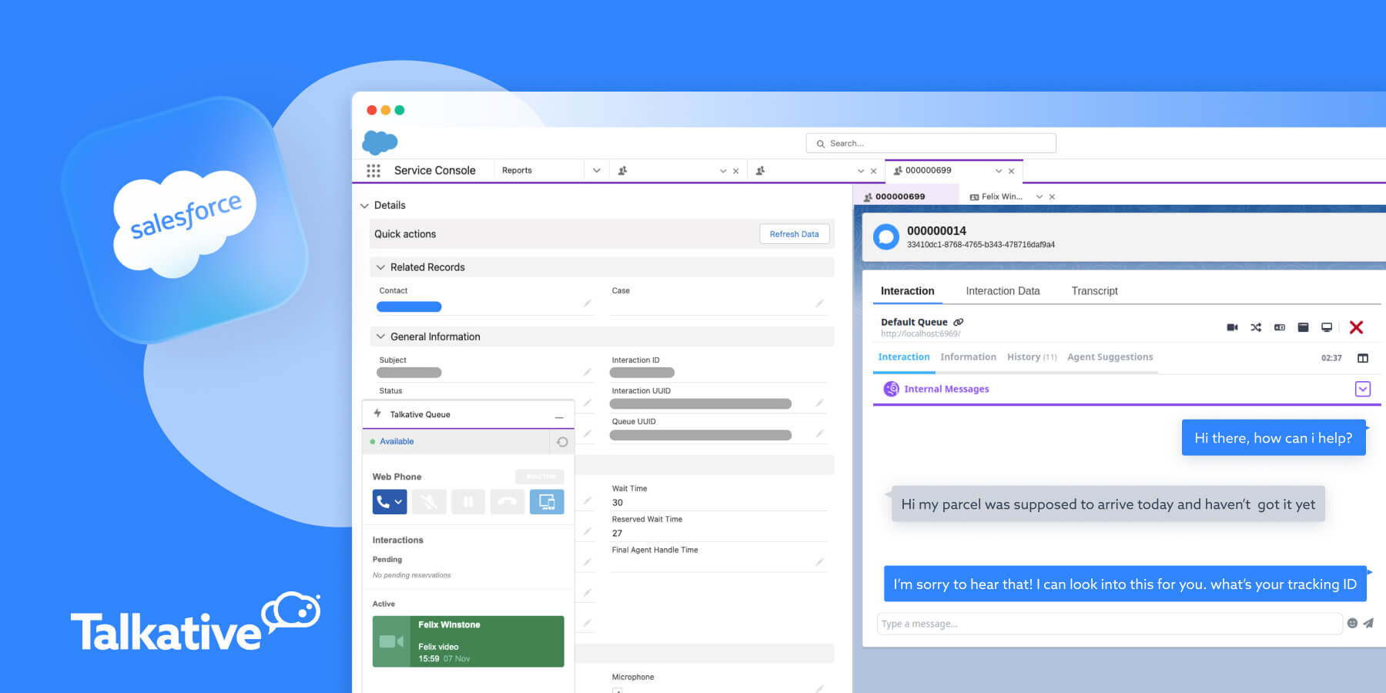The image size is (1386, 693).
Task: Click the answer call phone icon under Web Phone
Action: tap(383, 502)
